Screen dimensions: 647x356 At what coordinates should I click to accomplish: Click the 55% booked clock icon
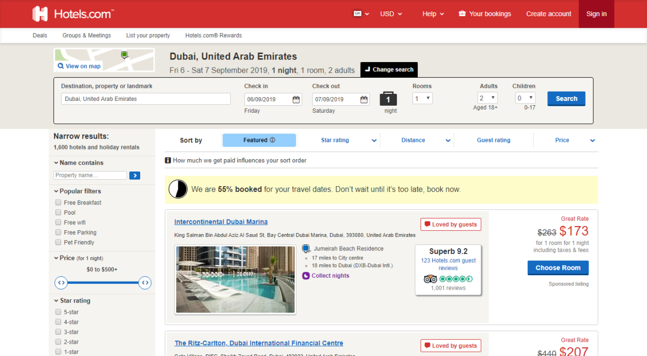(178, 189)
